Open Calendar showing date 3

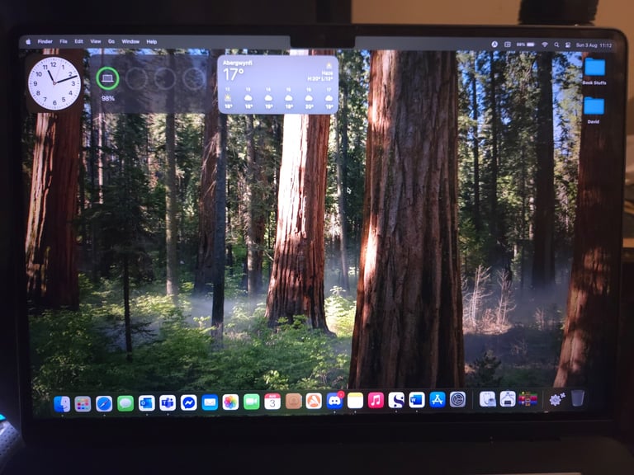tap(272, 402)
